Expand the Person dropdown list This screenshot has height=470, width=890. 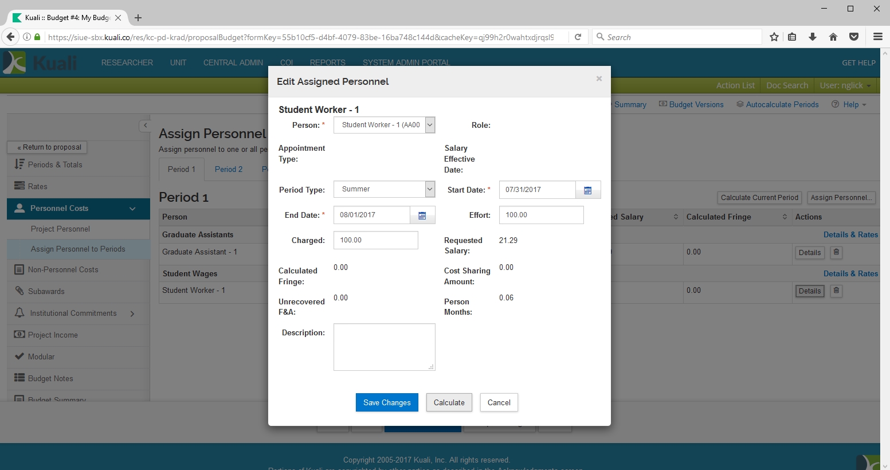pyautogui.click(x=430, y=125)
